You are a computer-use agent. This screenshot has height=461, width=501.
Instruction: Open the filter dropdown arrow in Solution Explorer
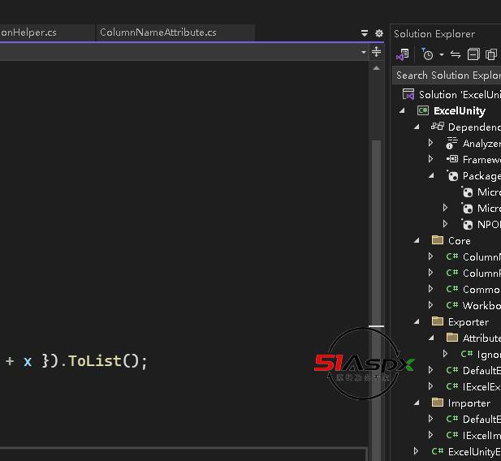pos(442,54)
